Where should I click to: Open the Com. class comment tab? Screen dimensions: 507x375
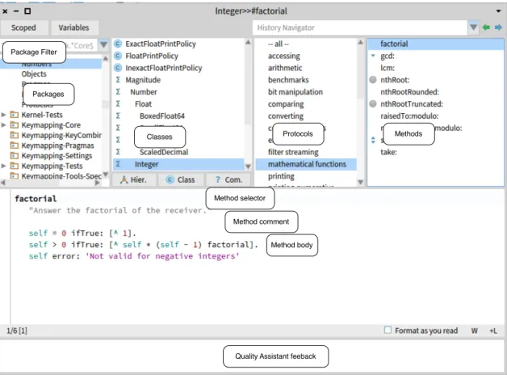pyautogui.click(x=228, y=179)
